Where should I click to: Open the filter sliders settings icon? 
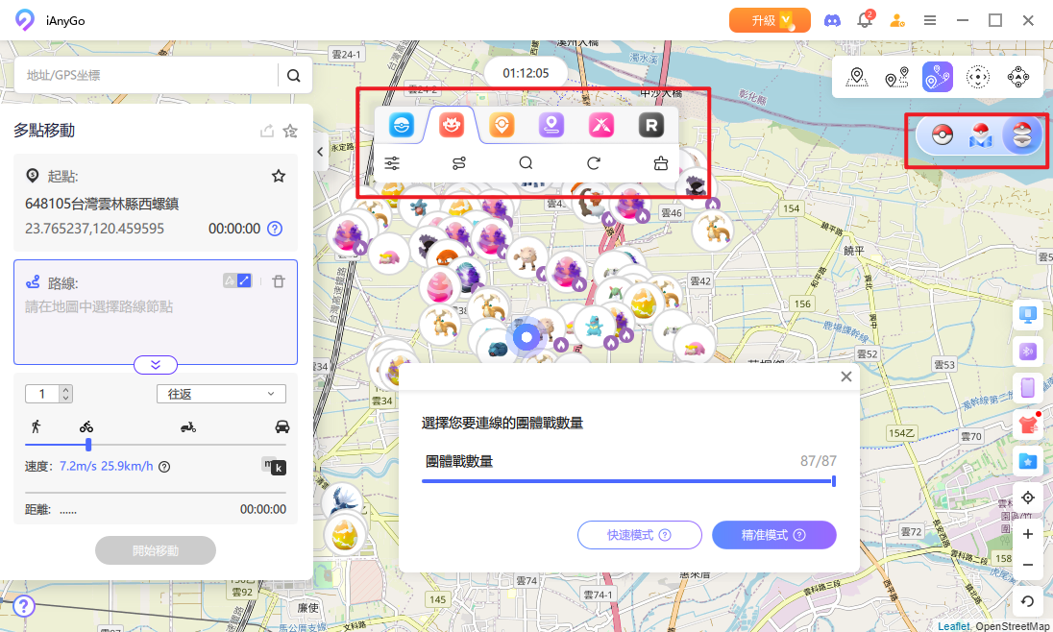tap(392, 163)
